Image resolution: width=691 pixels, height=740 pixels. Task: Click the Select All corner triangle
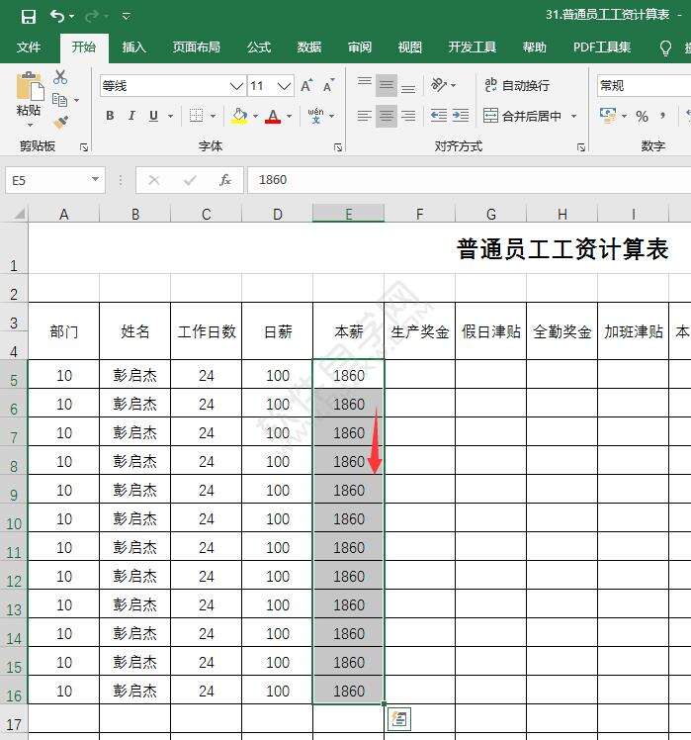tap(19, 215)
